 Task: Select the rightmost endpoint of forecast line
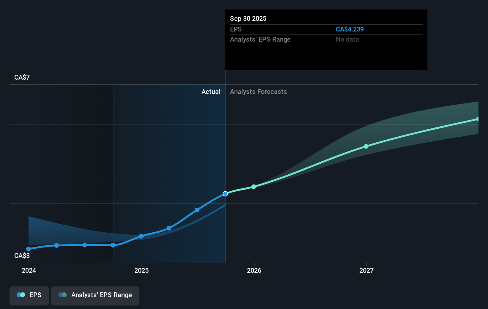click(x=478, y=119)
